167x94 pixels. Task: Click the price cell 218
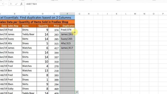54,70
